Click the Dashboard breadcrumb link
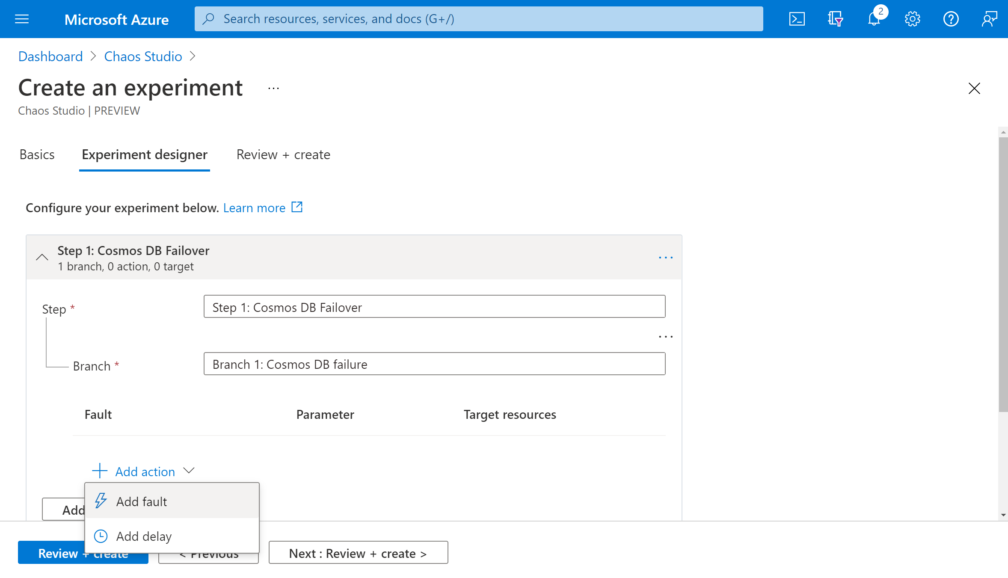Image resolution: width=1008 pixels, height=578 pixels. point(50,56)
